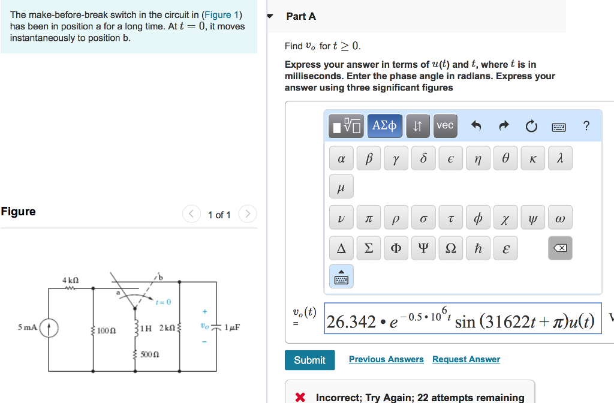Screen dimensions: 614x403
Task: Click the previous figure chevron
Action: click(x=191, y=213)
